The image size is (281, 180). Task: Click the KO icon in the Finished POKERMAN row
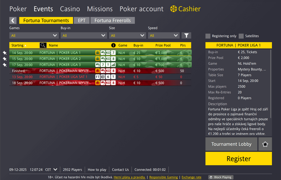click(x=108, y=71)
